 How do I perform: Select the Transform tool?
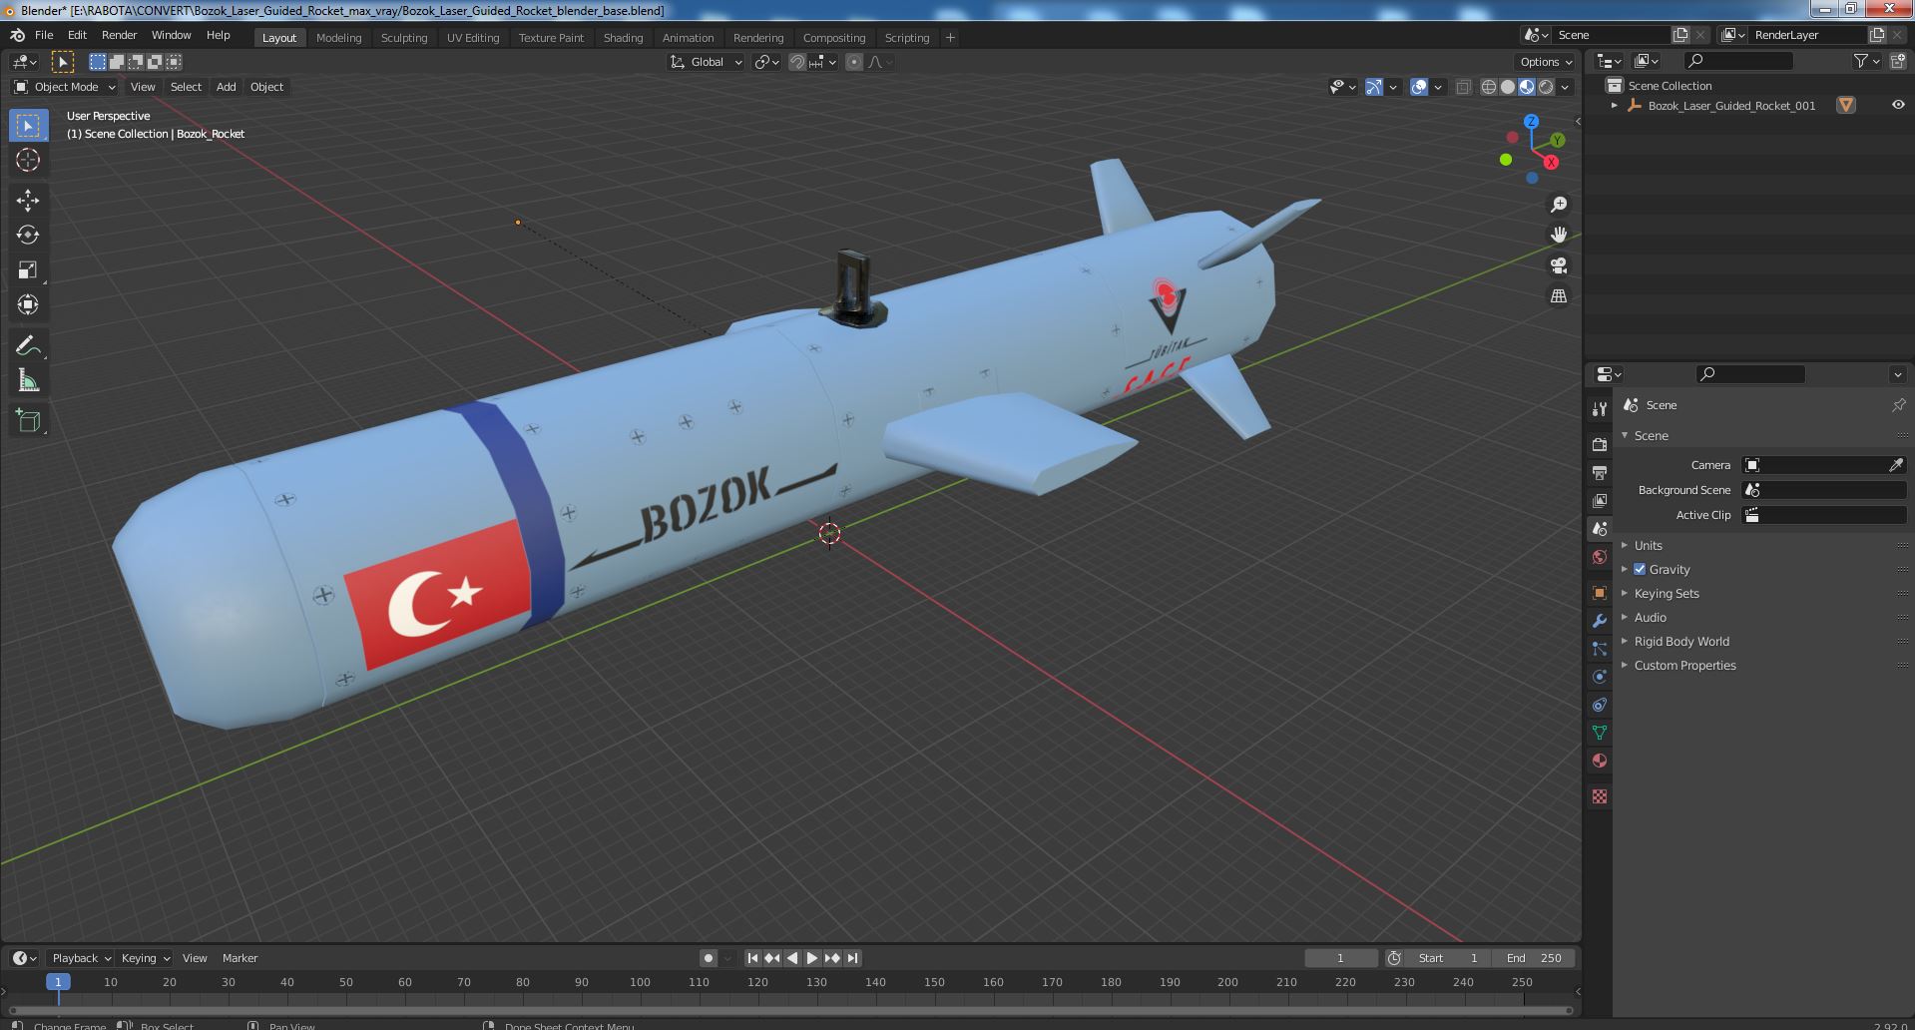pyautogui.click(x=28, y=304)
